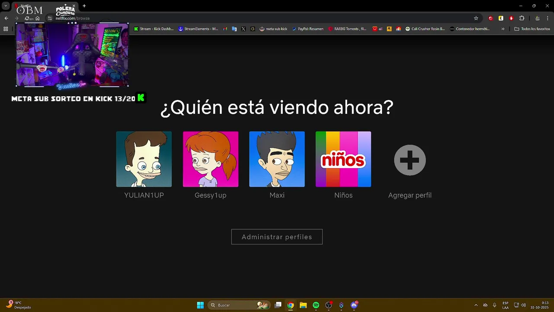
Task: Open Discord from the taskbar
Action: click(354, 305)
